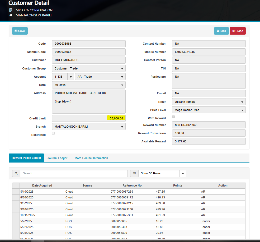Select the Reward Points Ledger tab
Screen dimensions: 260x242
pos(26,158)
